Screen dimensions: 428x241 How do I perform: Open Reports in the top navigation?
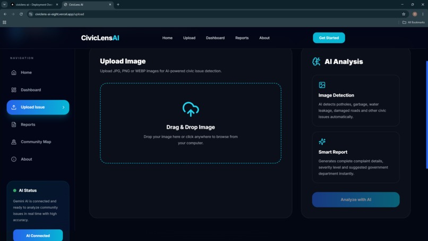coord(242,38)
